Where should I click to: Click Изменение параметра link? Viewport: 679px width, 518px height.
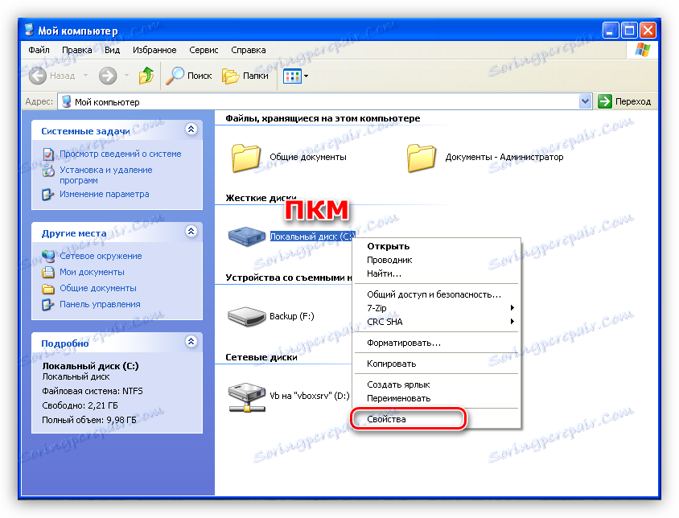[x=105, y=194]
